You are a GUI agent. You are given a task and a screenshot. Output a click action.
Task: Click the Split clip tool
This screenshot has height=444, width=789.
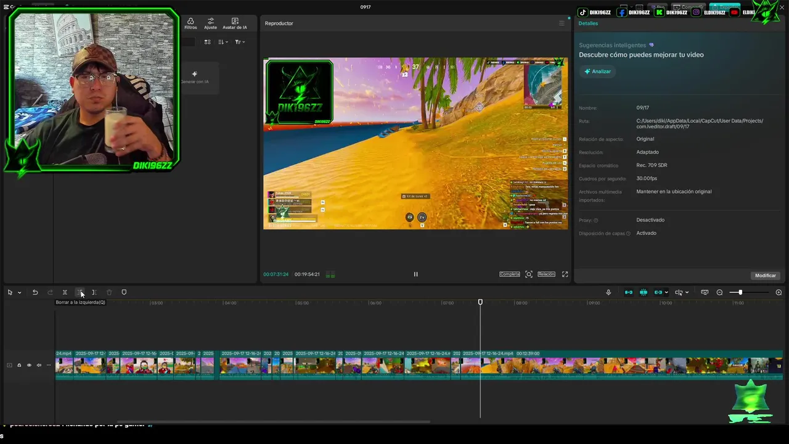65,292
